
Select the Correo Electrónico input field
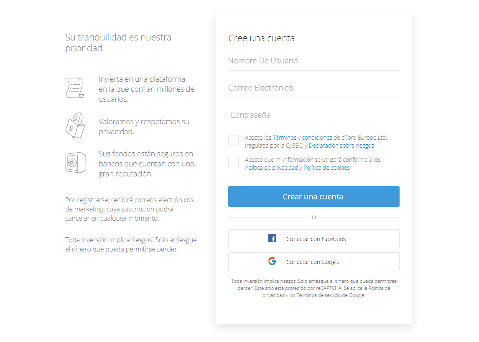pos(314,88)
